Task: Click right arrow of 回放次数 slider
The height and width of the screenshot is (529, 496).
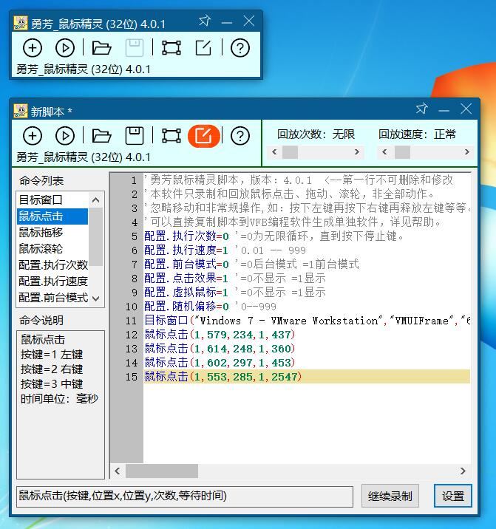Action: click(x=357, y=152)
